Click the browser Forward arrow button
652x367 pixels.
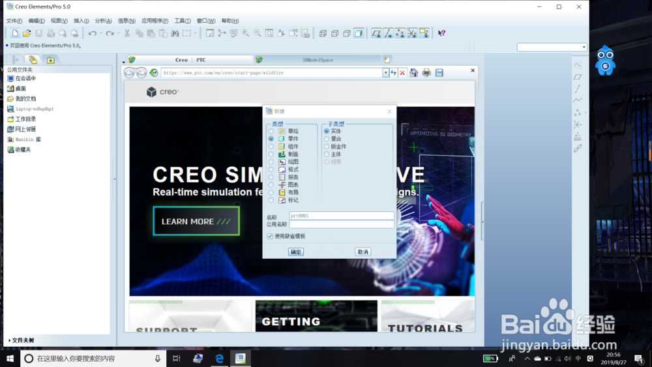point(141,73)
